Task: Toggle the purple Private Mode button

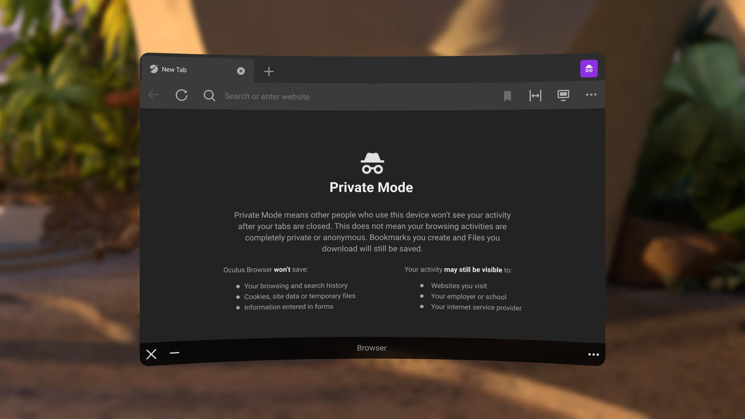Action: coord(589,69)
